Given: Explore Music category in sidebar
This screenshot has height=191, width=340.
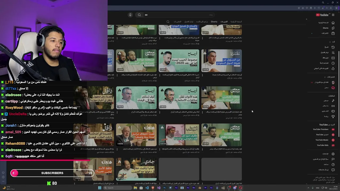Looking at the screenshot, I should click(x=329, y=101).
